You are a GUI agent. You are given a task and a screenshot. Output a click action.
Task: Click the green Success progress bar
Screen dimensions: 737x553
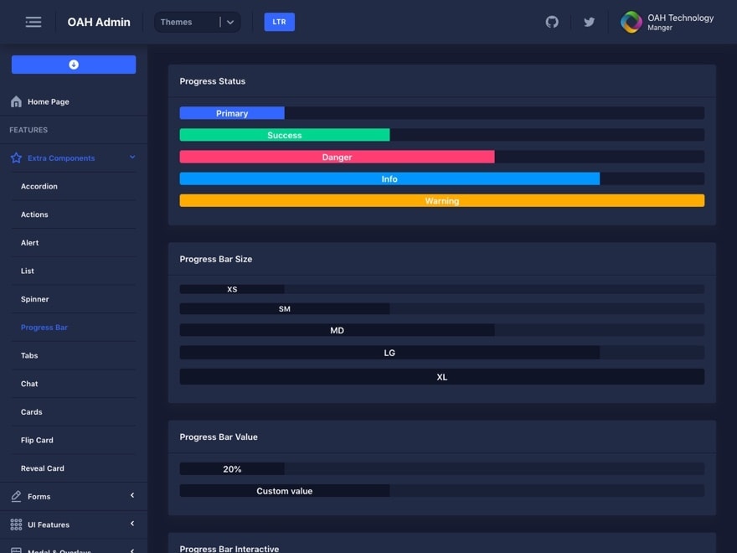tap(284, 135)
